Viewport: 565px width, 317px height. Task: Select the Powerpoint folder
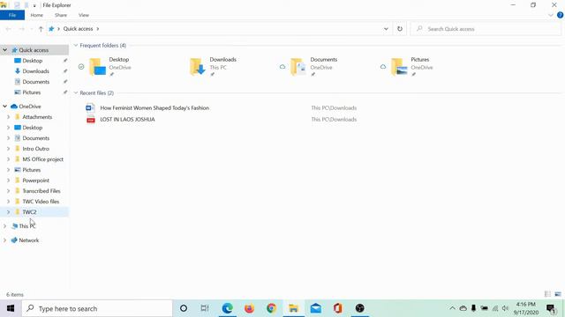point(35,181)
